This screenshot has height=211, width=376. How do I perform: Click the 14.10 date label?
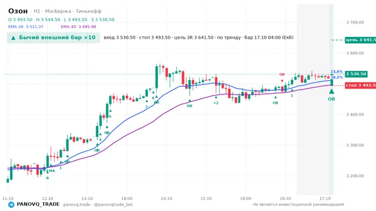tap(166, 199)
